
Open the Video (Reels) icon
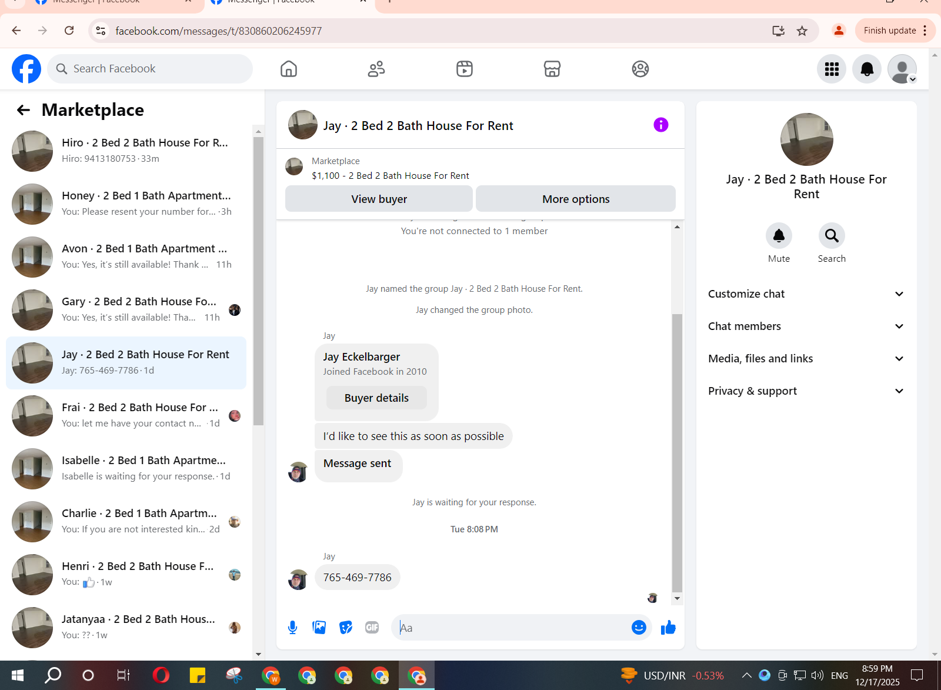(465, 69)
